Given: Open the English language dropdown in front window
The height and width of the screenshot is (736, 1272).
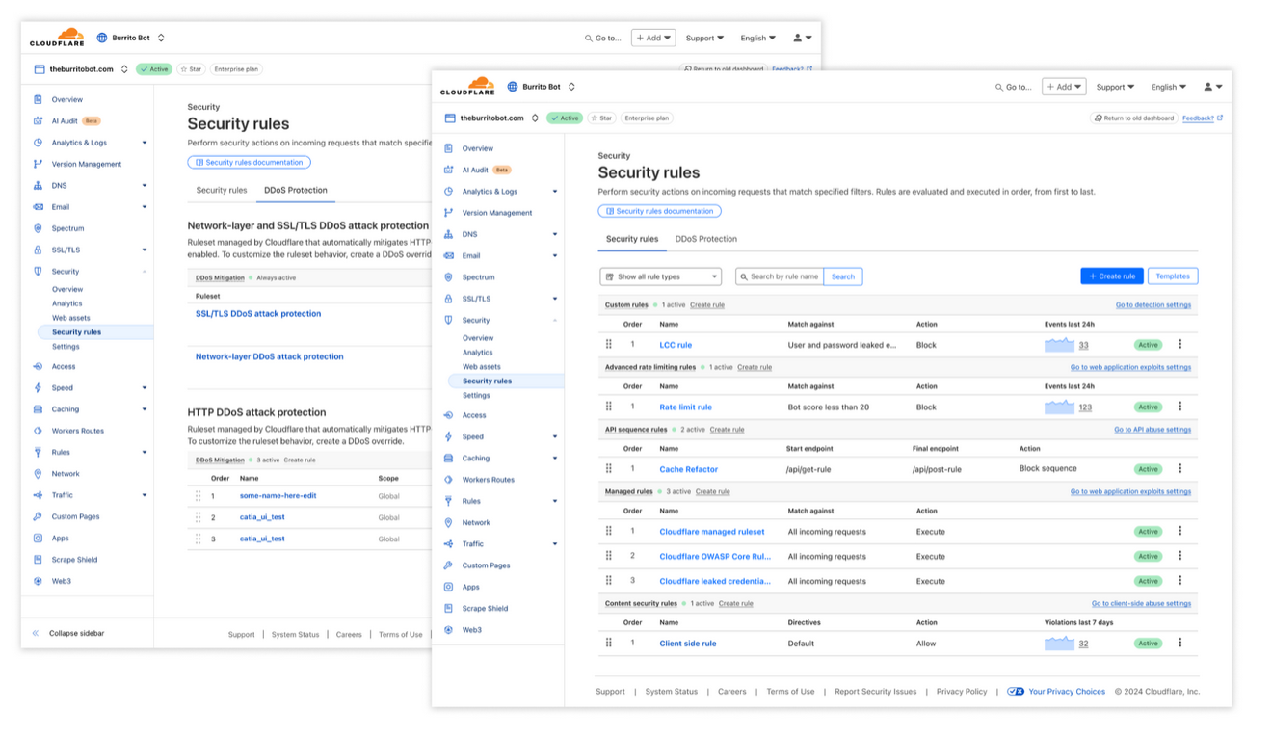Looking at the screenshot, I should coord(1169,87).
